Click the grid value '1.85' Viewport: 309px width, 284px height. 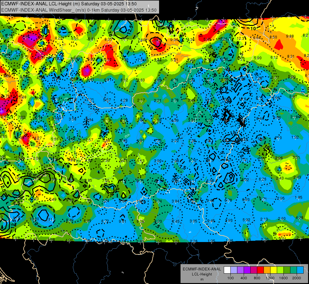[299, 198]
